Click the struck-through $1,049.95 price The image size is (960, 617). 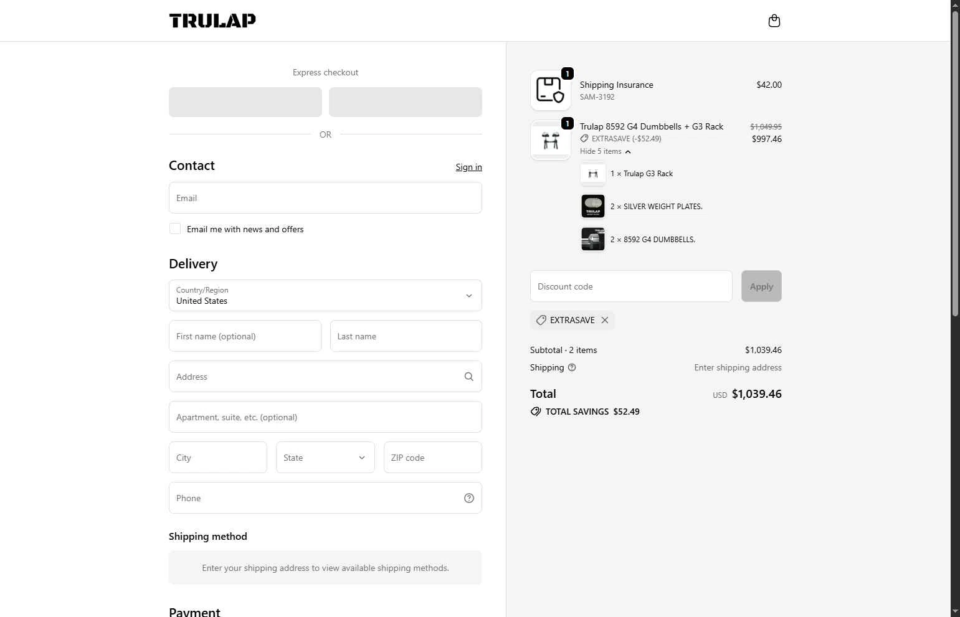766,126
